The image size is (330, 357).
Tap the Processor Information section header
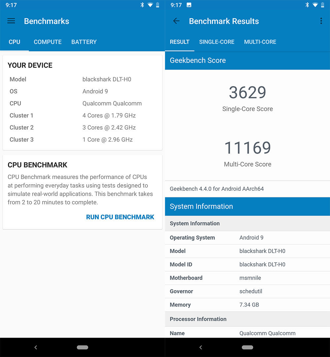click(x=247, y=319)
